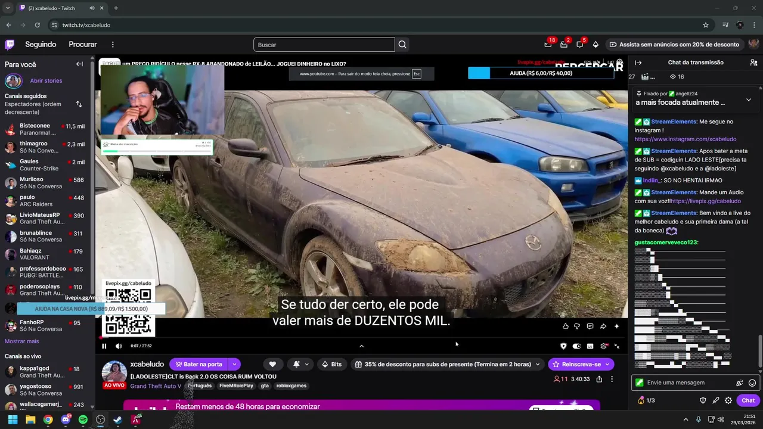Open notification bell dropdown
The height and width of the screenshot is (429, 763).
301,364
